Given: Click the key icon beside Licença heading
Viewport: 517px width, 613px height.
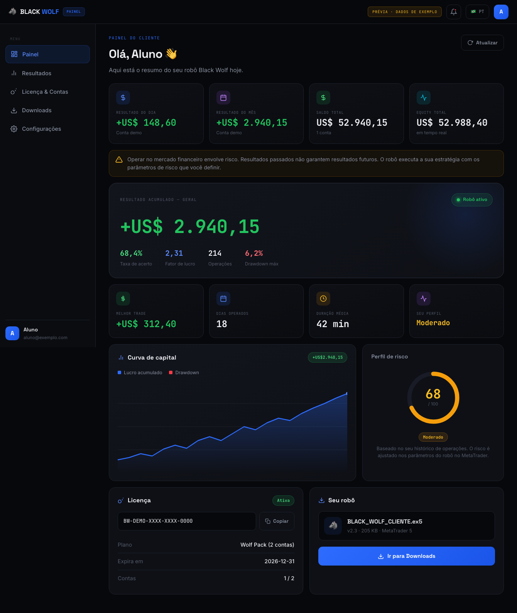Looking at the screenshot, I should [x=121, y=500].
